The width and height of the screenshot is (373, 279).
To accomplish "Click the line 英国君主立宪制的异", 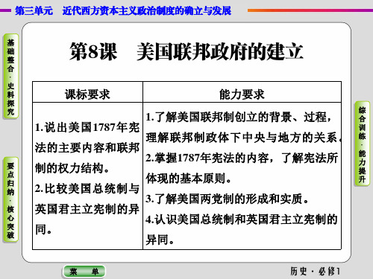I will coord(87,209).
